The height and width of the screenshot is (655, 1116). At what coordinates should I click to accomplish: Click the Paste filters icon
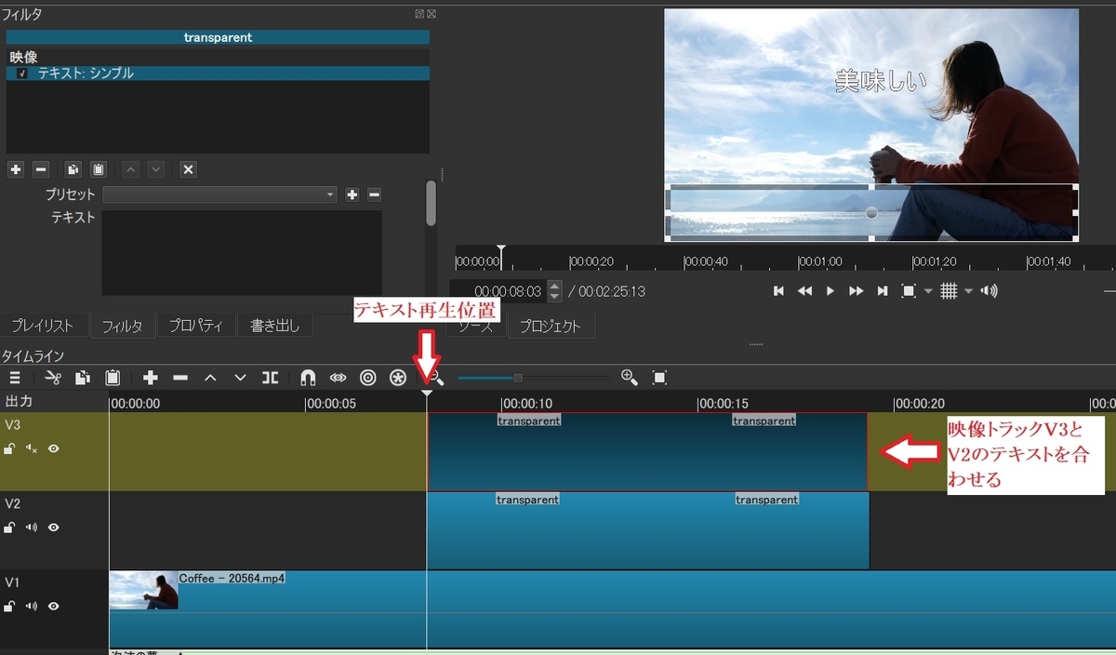(99, 169)
